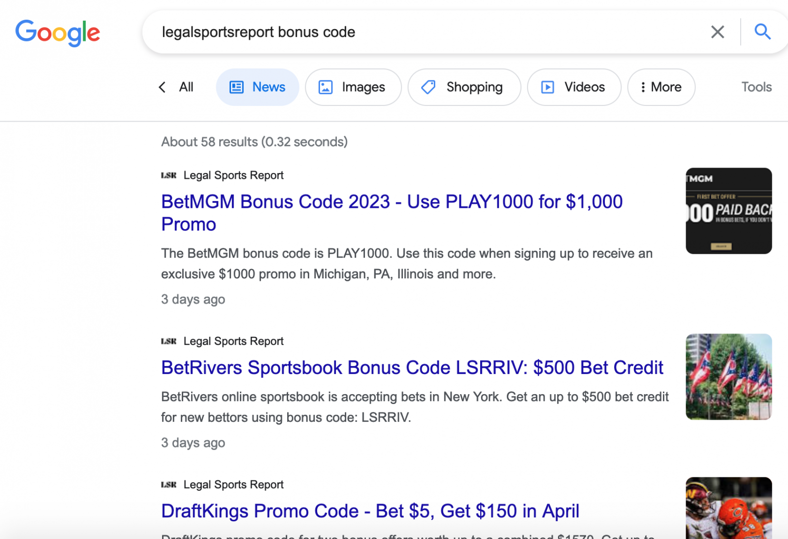Screen dimensions: 788x539
Task: Open BetMGM Bonus Code 2023 headline
Action: (x=392, y=213)
